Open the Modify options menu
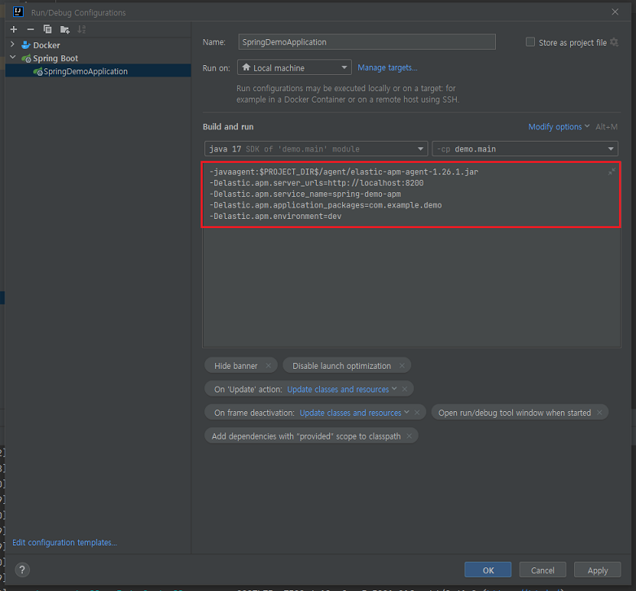 (x=559, y=127)
